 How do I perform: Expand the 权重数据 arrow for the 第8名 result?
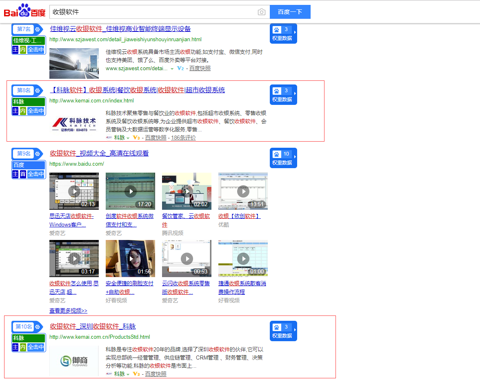click(x=295, y=93)
